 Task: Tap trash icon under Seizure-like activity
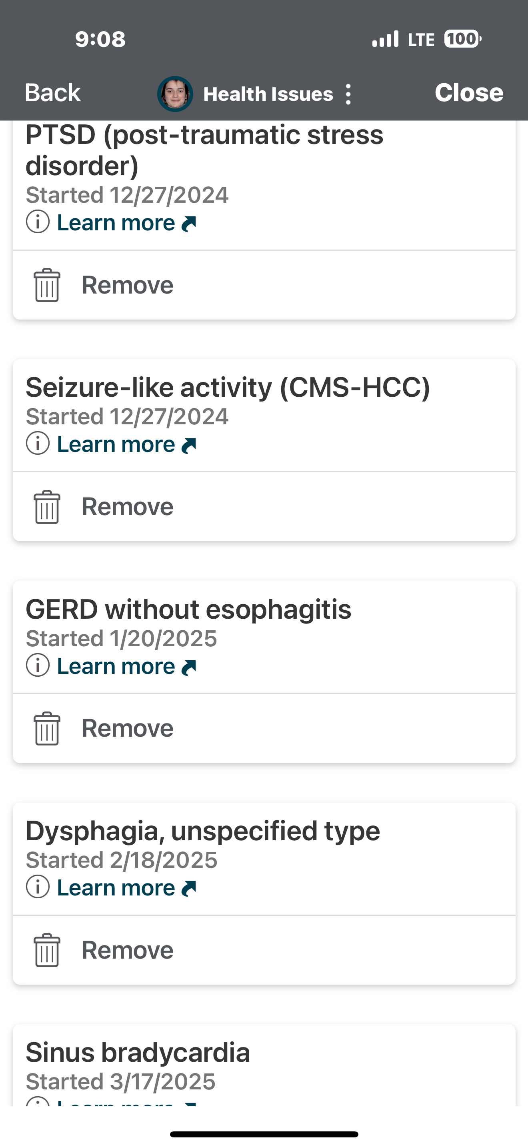pos(47,507)
